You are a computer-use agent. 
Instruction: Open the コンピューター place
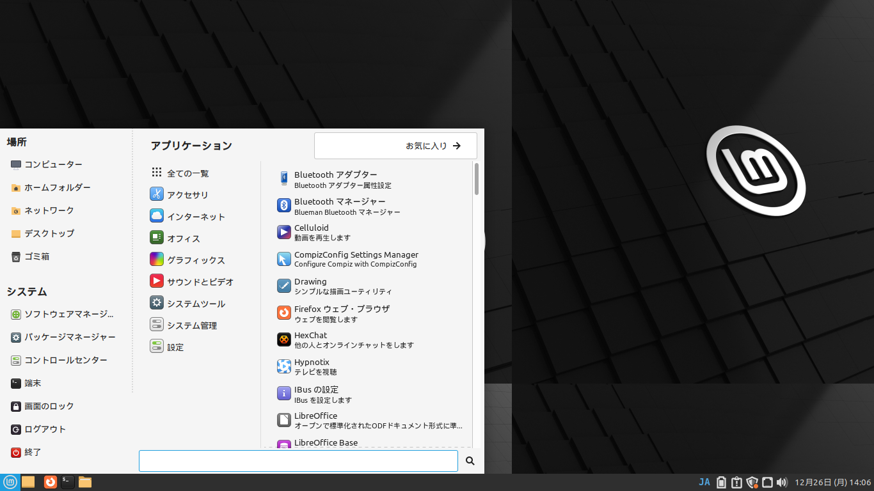(47, 164)
